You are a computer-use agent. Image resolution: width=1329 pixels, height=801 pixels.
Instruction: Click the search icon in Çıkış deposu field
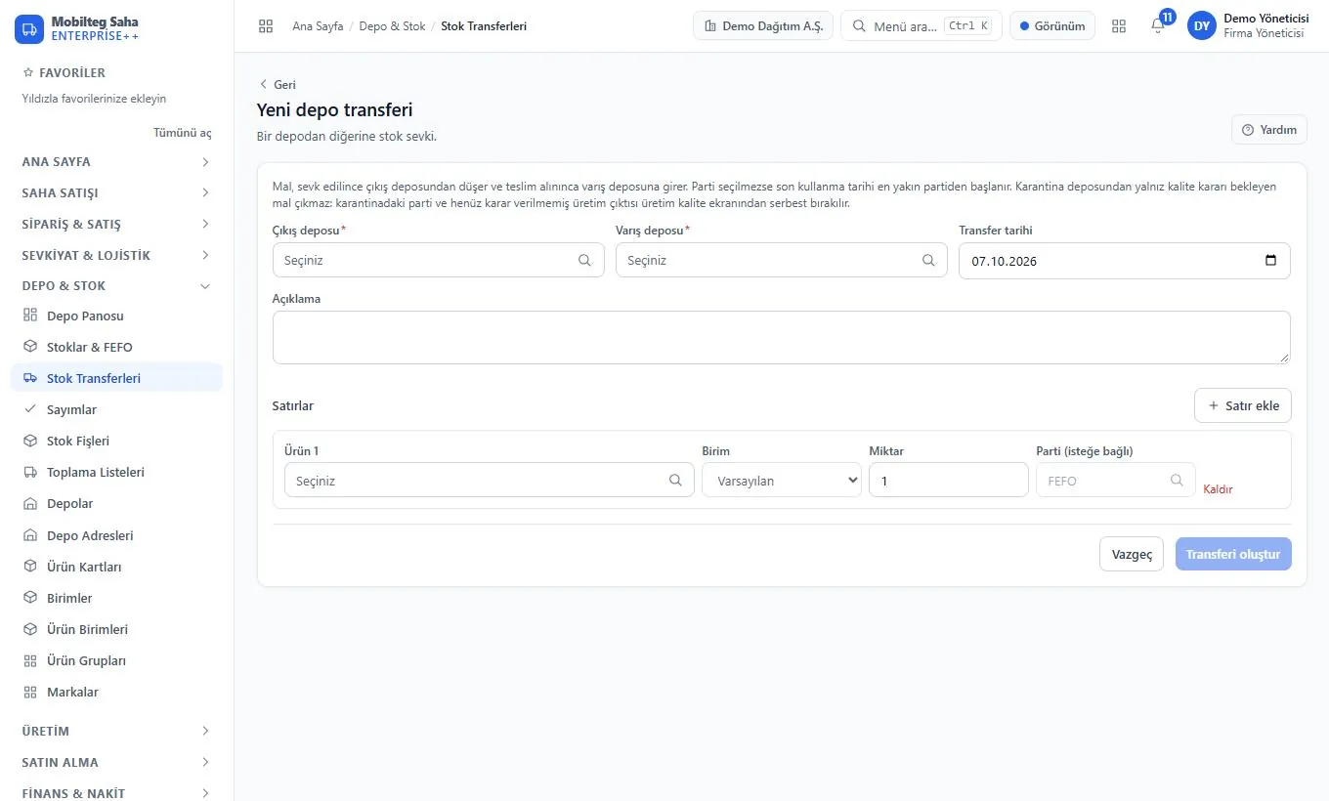point(584,261)
